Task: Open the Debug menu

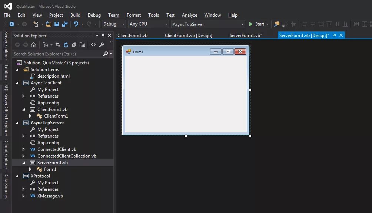Action: coord(94,15)
